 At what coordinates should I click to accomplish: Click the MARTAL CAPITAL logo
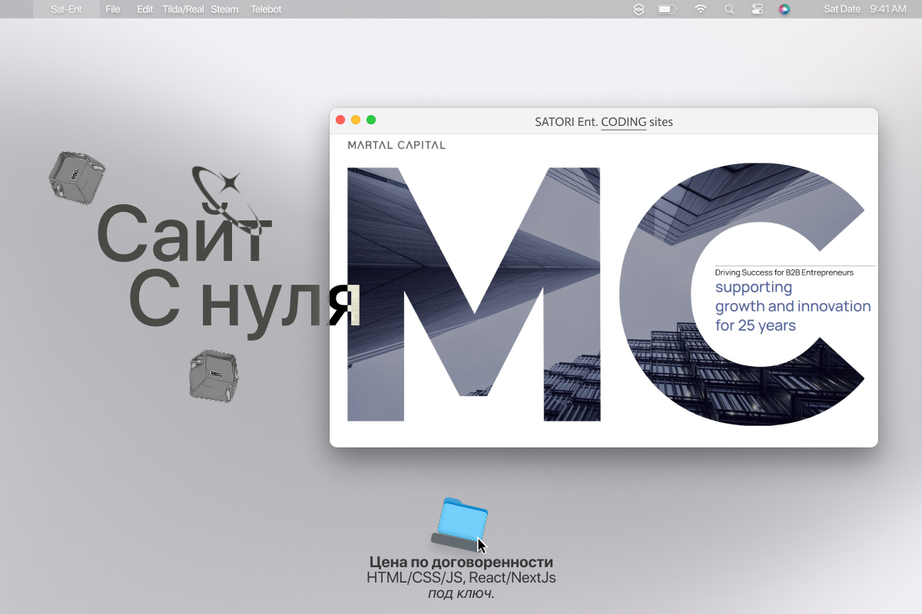pos(396,145)
